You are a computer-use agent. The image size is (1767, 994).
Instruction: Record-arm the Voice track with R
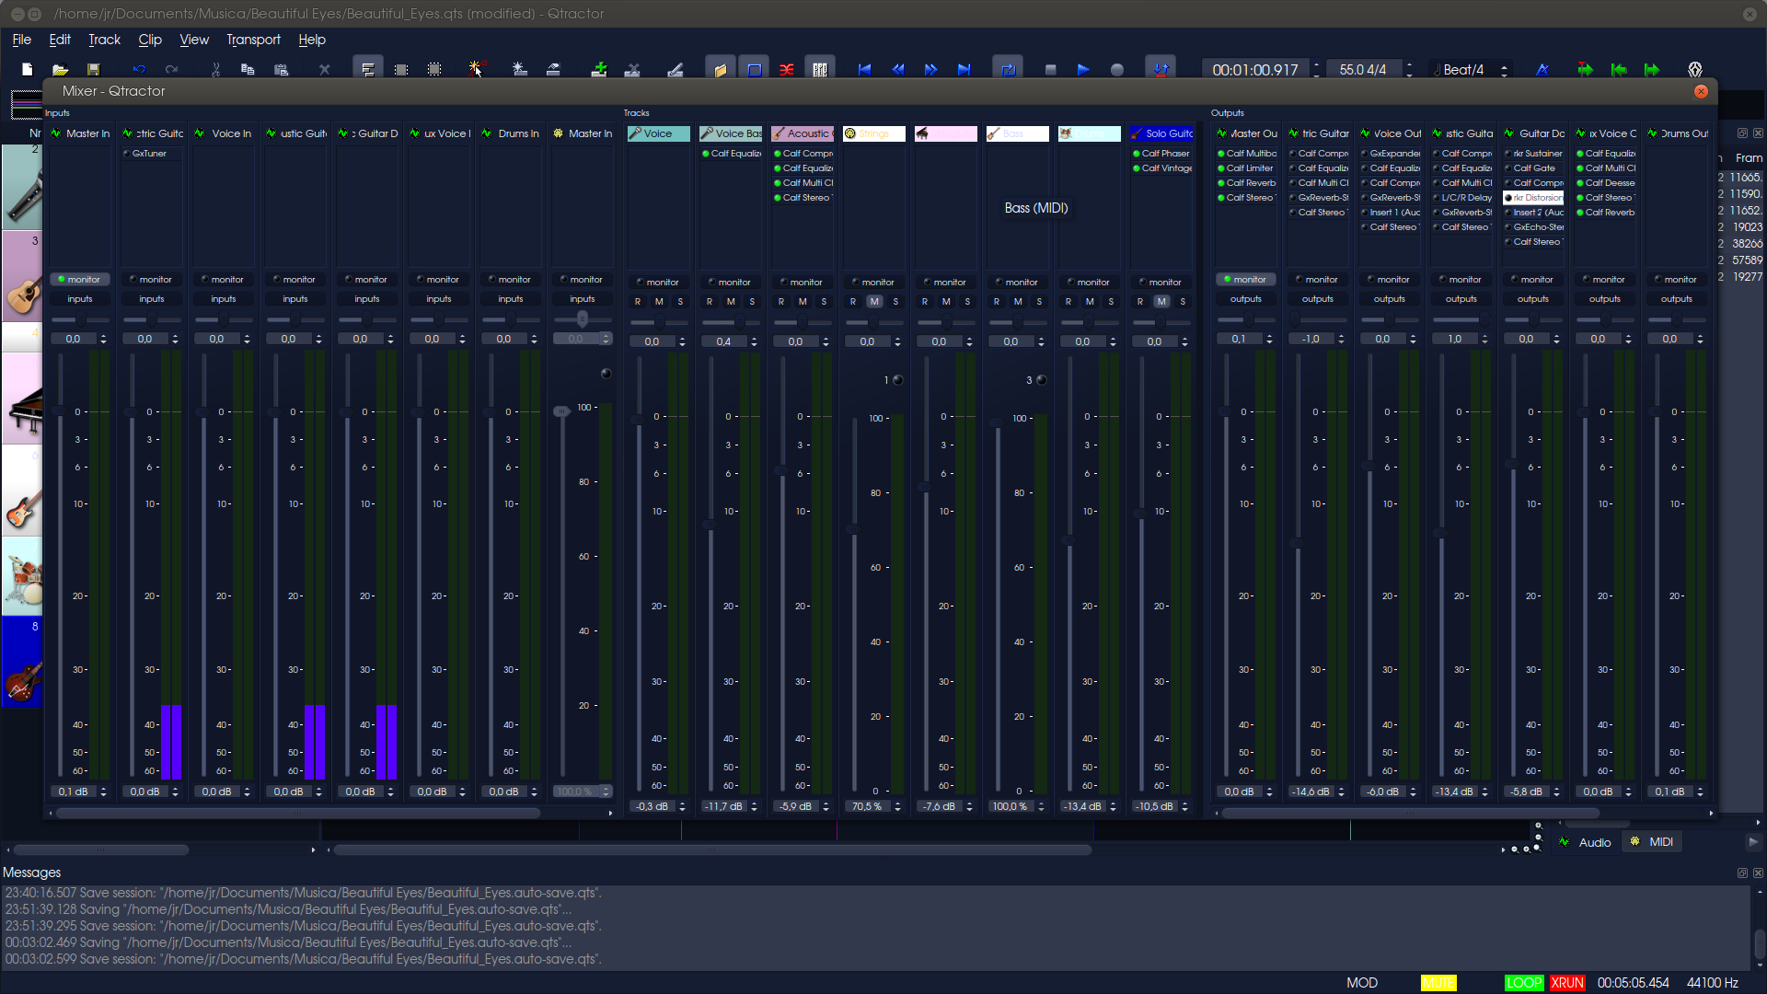tap(638, 302)
